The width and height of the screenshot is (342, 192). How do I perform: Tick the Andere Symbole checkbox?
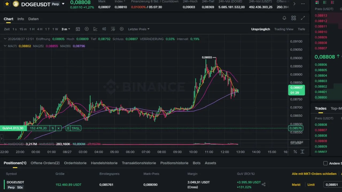[325, 163]
